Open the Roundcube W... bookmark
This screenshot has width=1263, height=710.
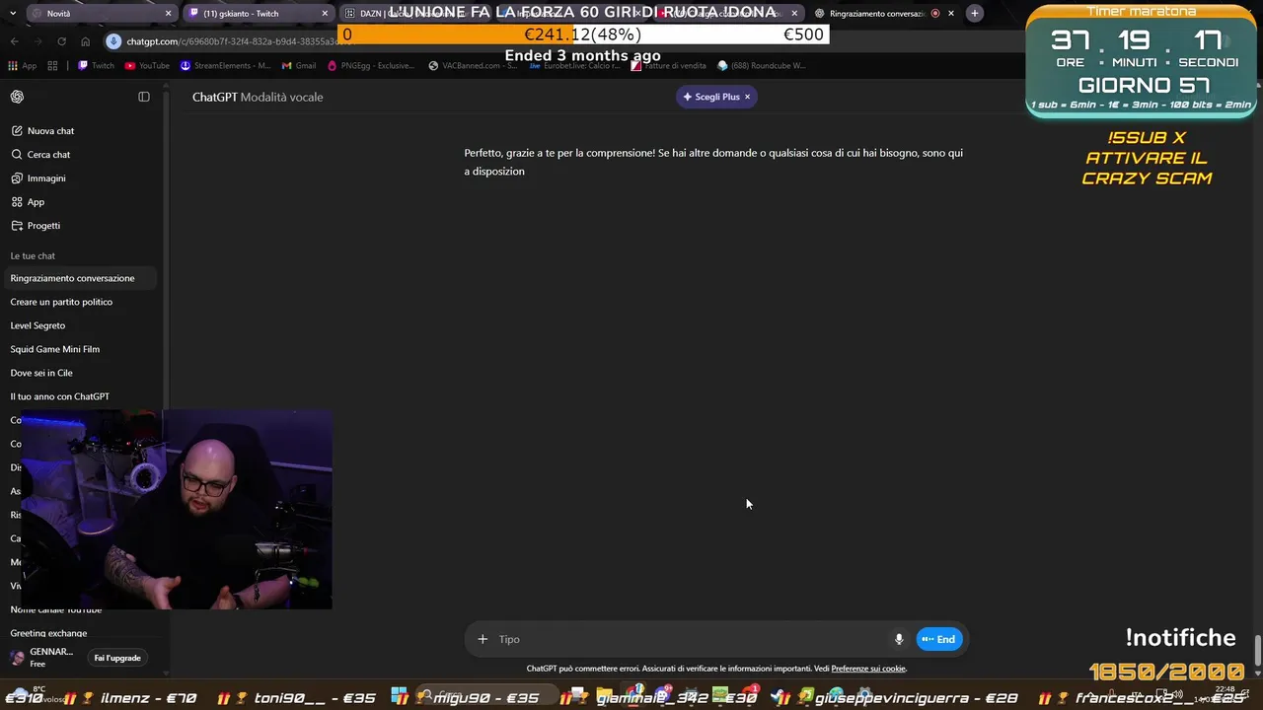(762, 65)
